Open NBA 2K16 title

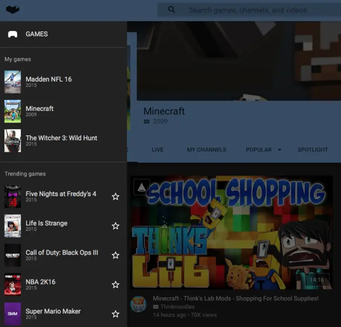pyautogui.click(x=40, y=282)
